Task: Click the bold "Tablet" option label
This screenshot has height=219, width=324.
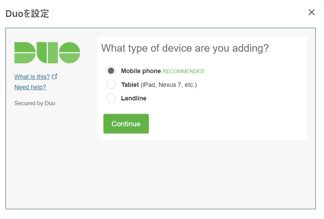Action: (x=130, y=85)
